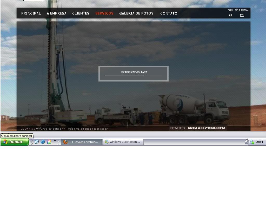Click the Show Desktop quick launch icon
The image size is (266, 199).
[x=37, y=142]
